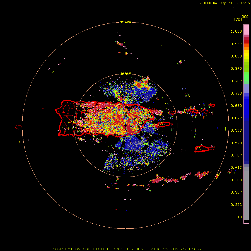This screenshot has width=251, height=251.
Task: Click the red storm cell core north of Puerto Rico
Action: tap(139, 86)
